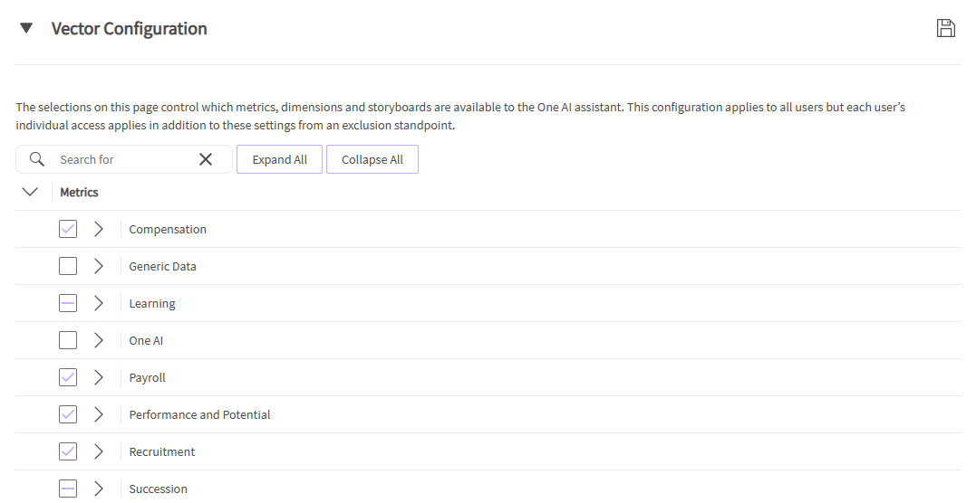Collapse the Vector Configuration section triangle

tap(26, 28)
